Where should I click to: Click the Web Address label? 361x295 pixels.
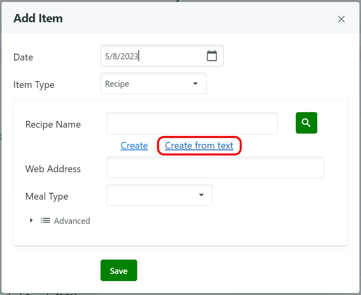point(53,169)
